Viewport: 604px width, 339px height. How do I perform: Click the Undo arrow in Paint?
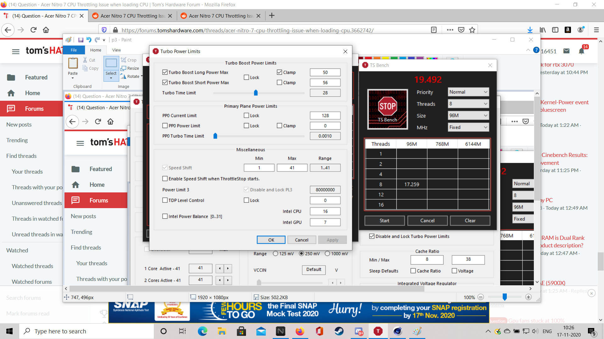(x=89, y=40)
